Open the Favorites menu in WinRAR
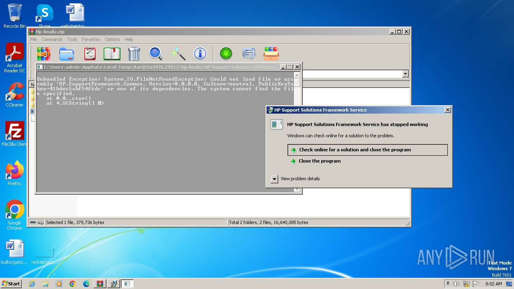Screen dimensions: 514x289 [x=91, y=39]
